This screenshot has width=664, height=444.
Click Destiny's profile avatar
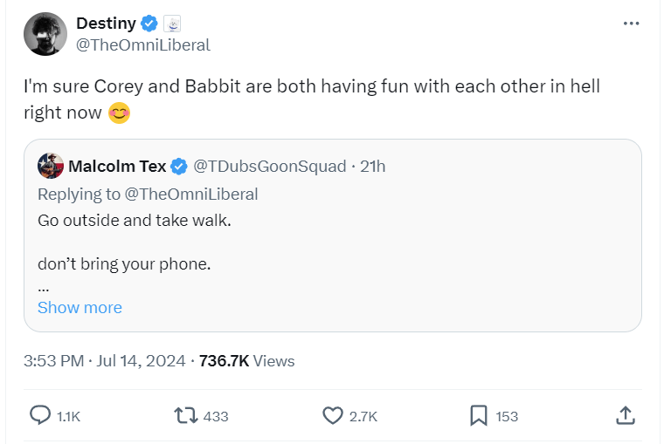point(45,34)
